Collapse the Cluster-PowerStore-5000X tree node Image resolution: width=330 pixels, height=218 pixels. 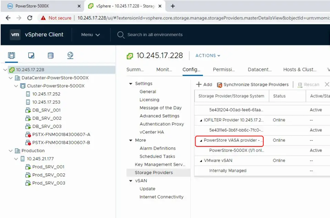(16, 86)
